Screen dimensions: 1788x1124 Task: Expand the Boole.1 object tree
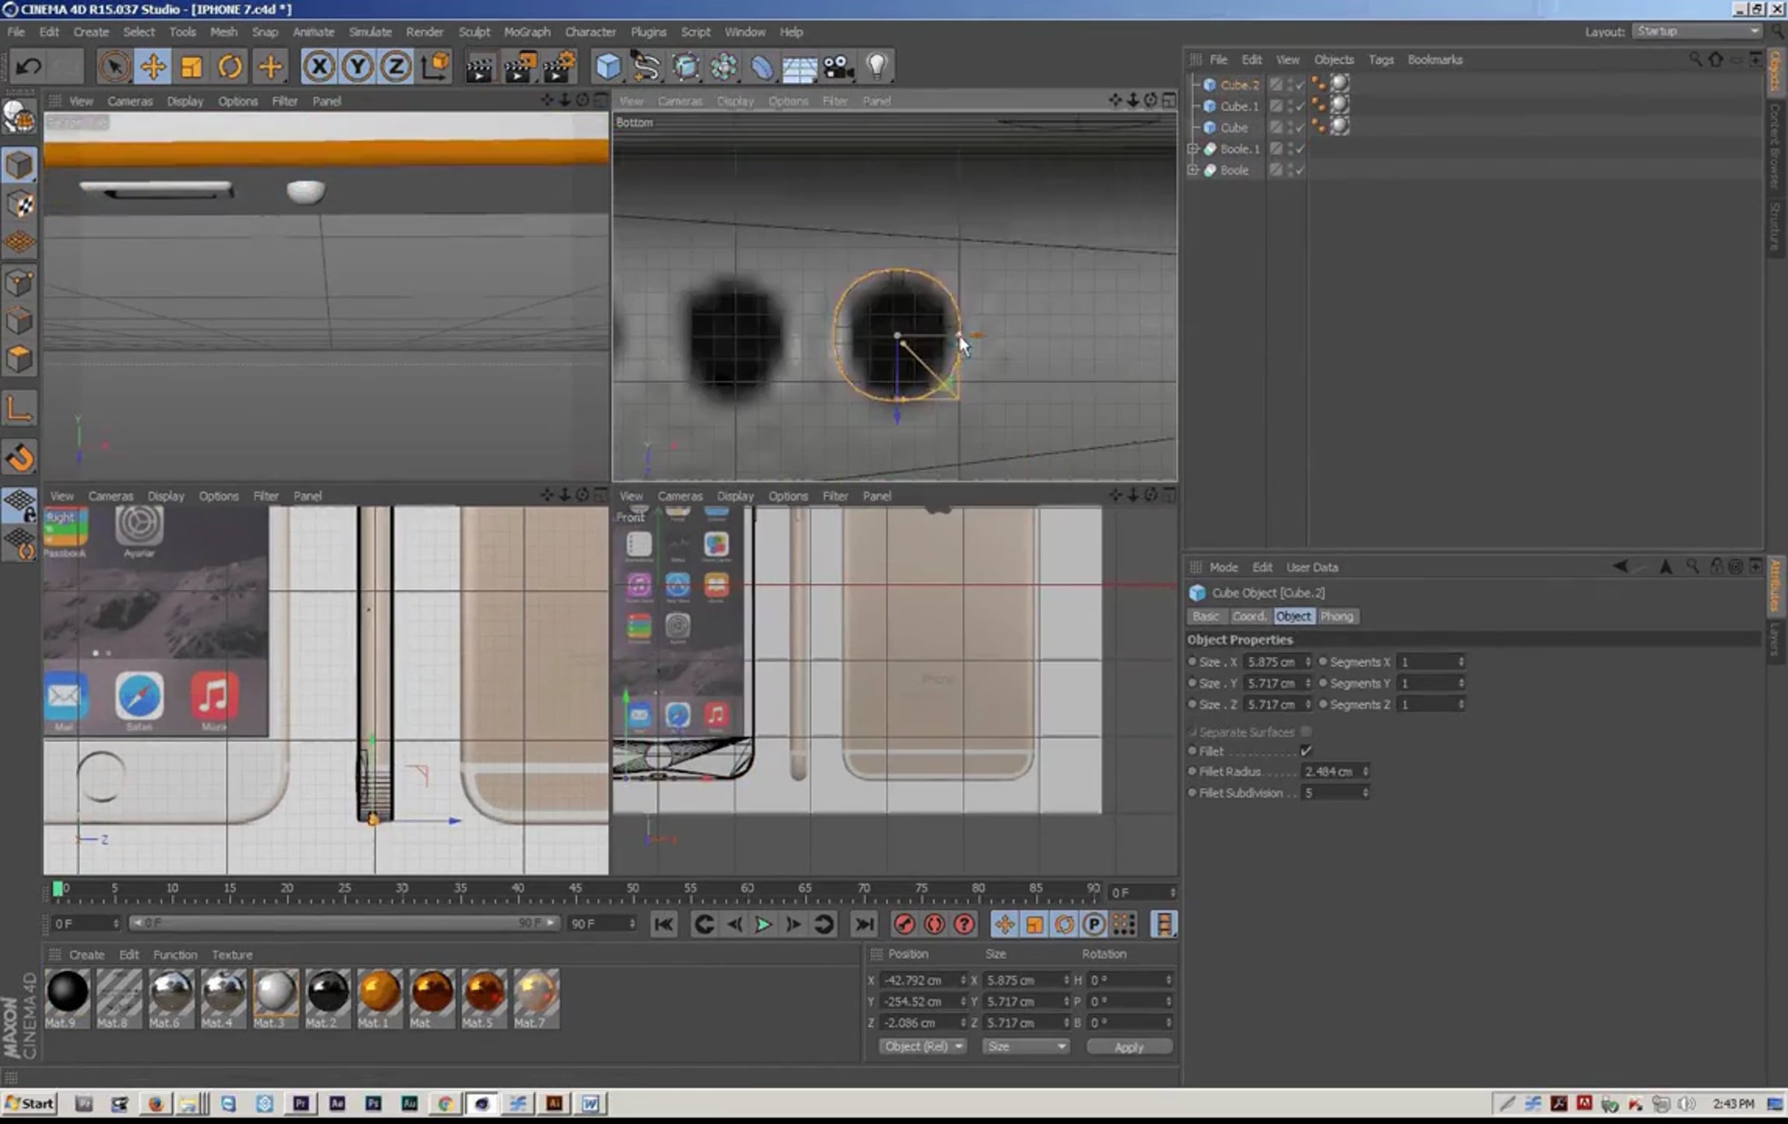[1193, 149]
